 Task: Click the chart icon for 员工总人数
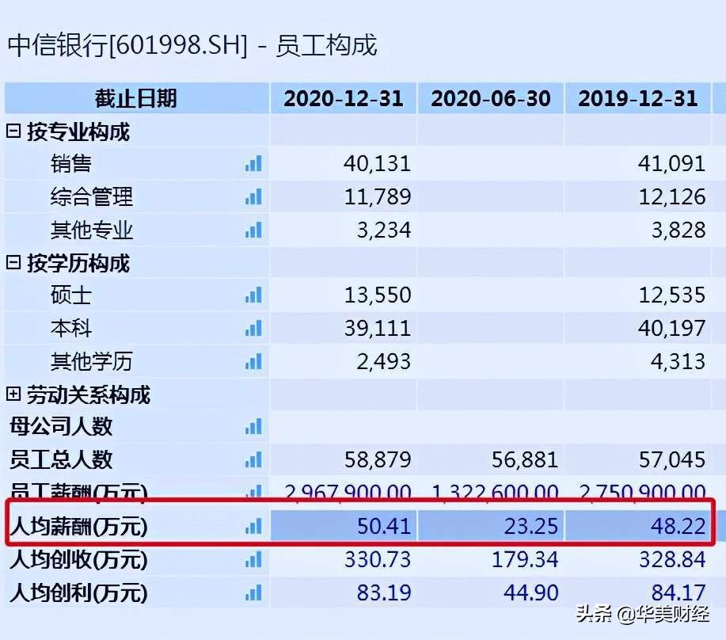click(253, 460)
